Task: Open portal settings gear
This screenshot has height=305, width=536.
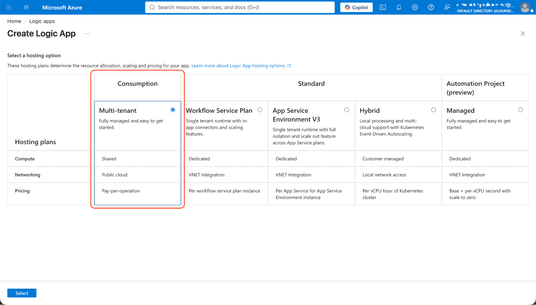Action: pyautogui.click(x=415, y=7)
